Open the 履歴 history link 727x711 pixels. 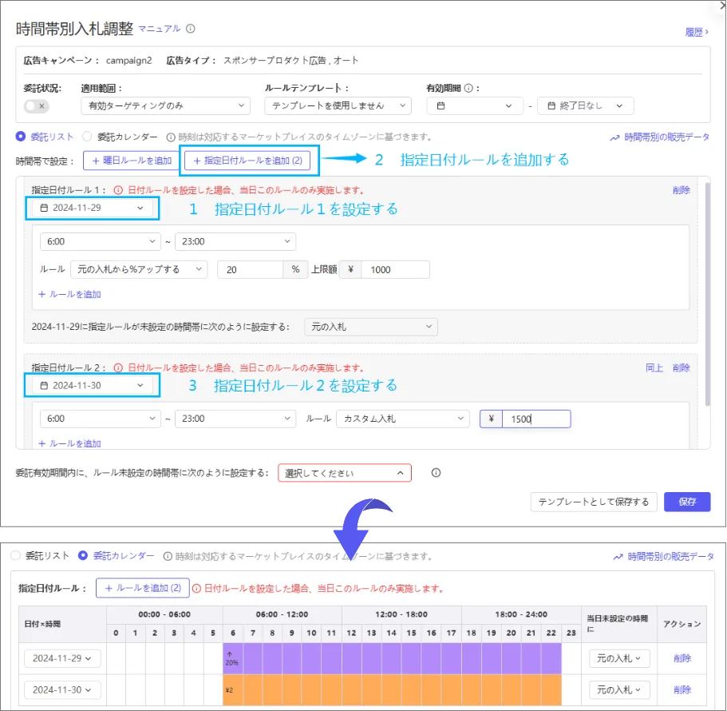[x=697, y=32]
